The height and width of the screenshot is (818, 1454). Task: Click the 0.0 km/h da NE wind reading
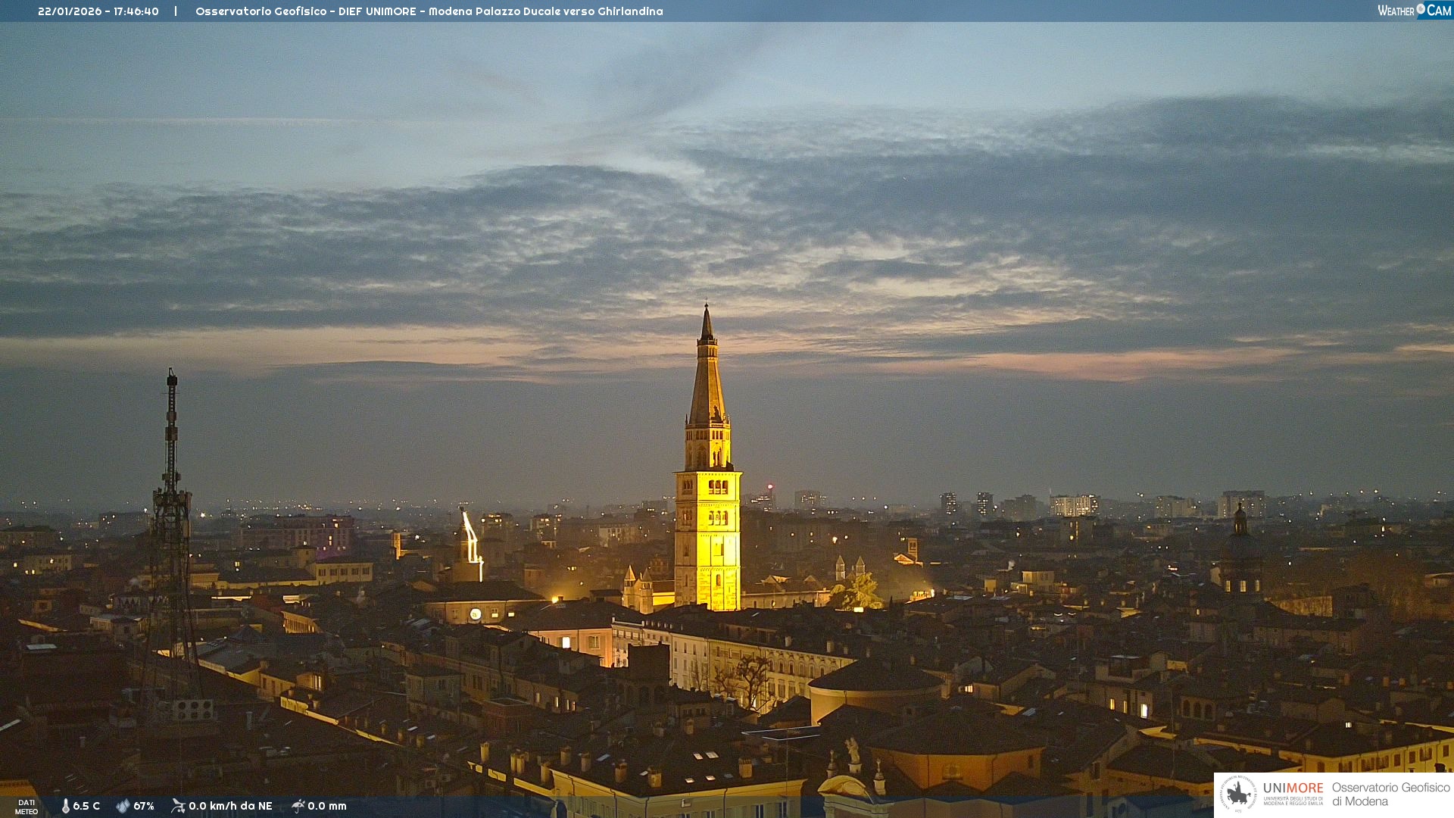click(230, 806)
